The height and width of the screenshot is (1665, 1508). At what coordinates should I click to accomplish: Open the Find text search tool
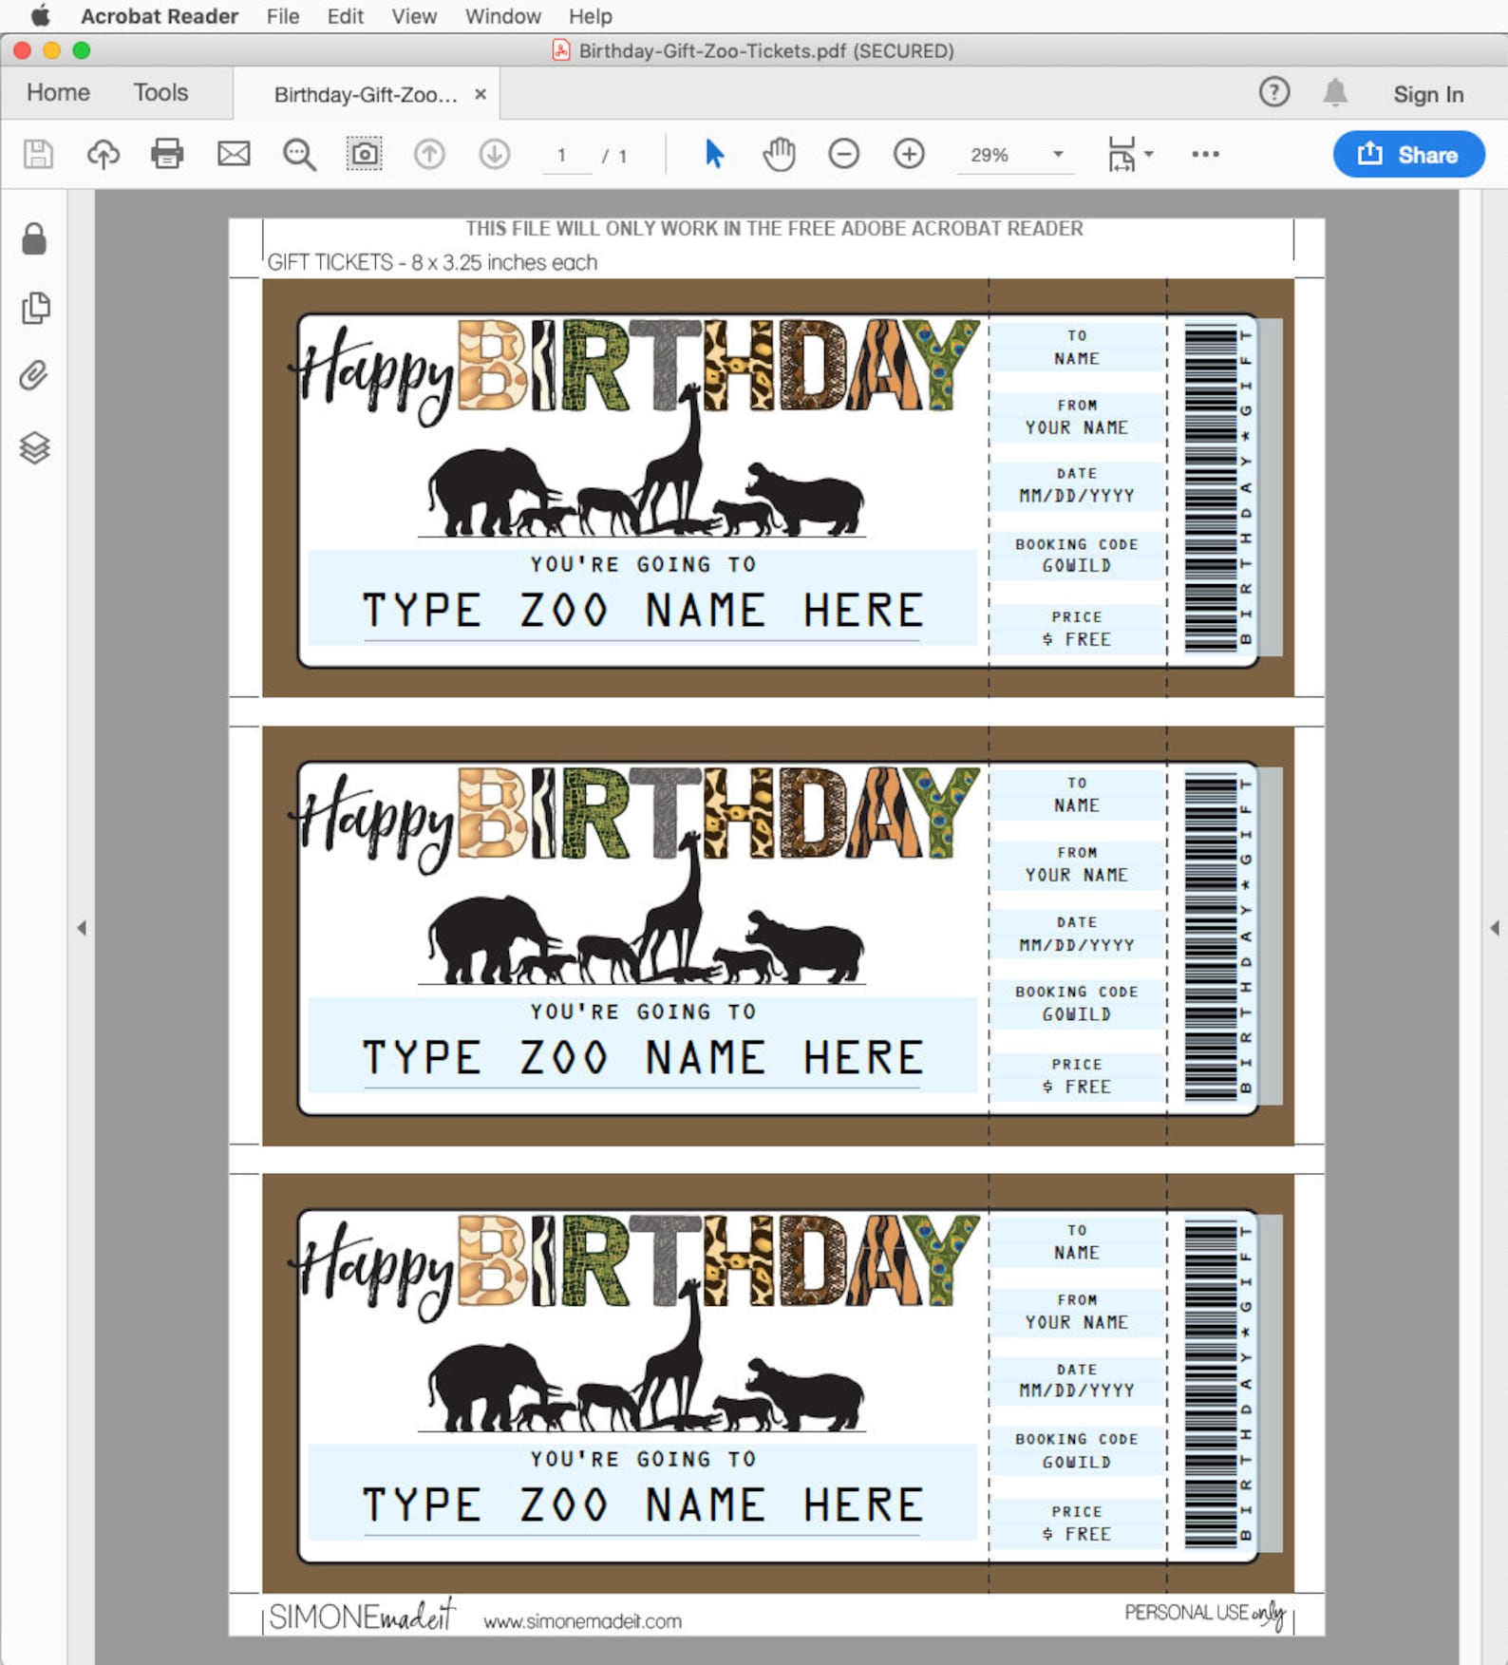[x=299, y=154]
